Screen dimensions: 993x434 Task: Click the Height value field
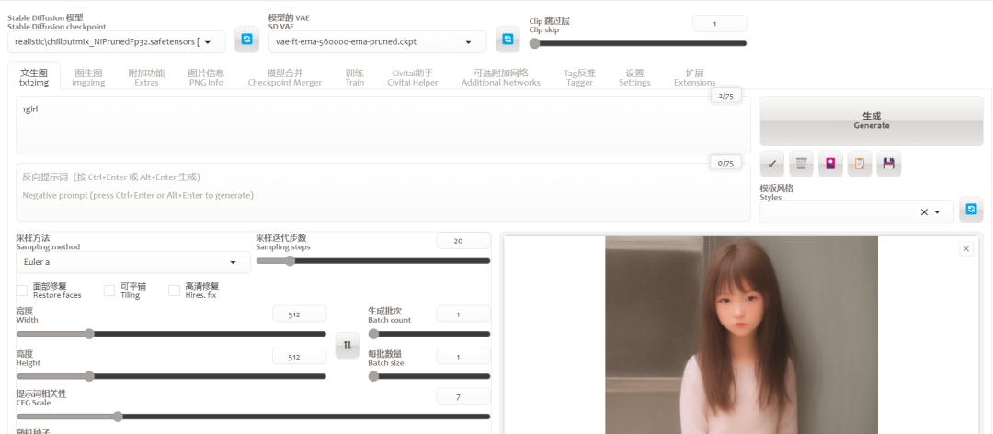(300, 357)
